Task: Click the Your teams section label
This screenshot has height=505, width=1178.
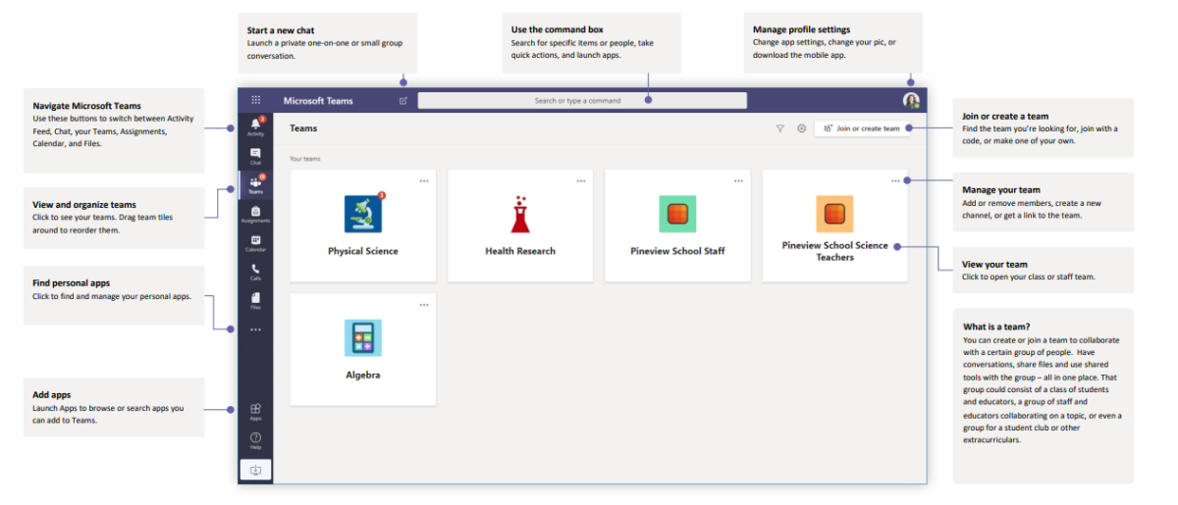Action: point(304,158)
